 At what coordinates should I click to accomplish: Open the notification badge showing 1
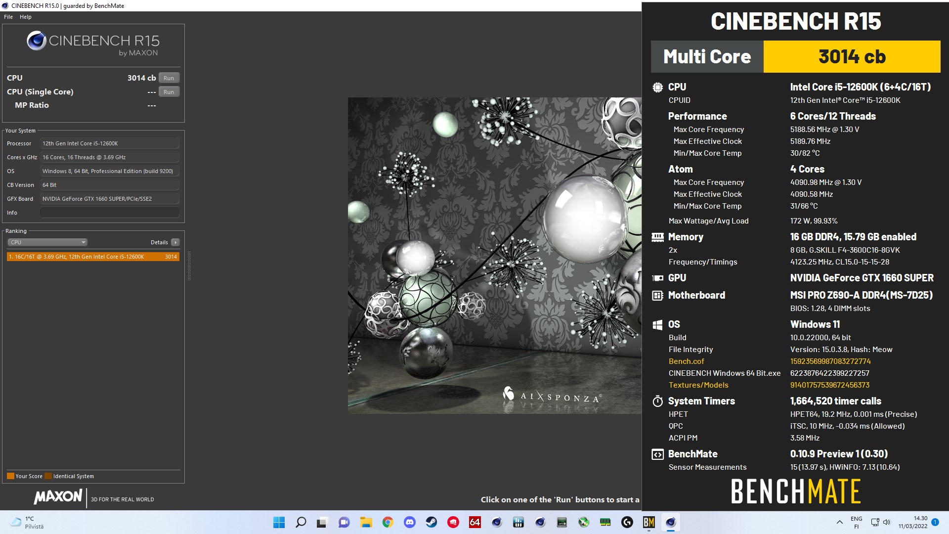[x=935, y=522]
